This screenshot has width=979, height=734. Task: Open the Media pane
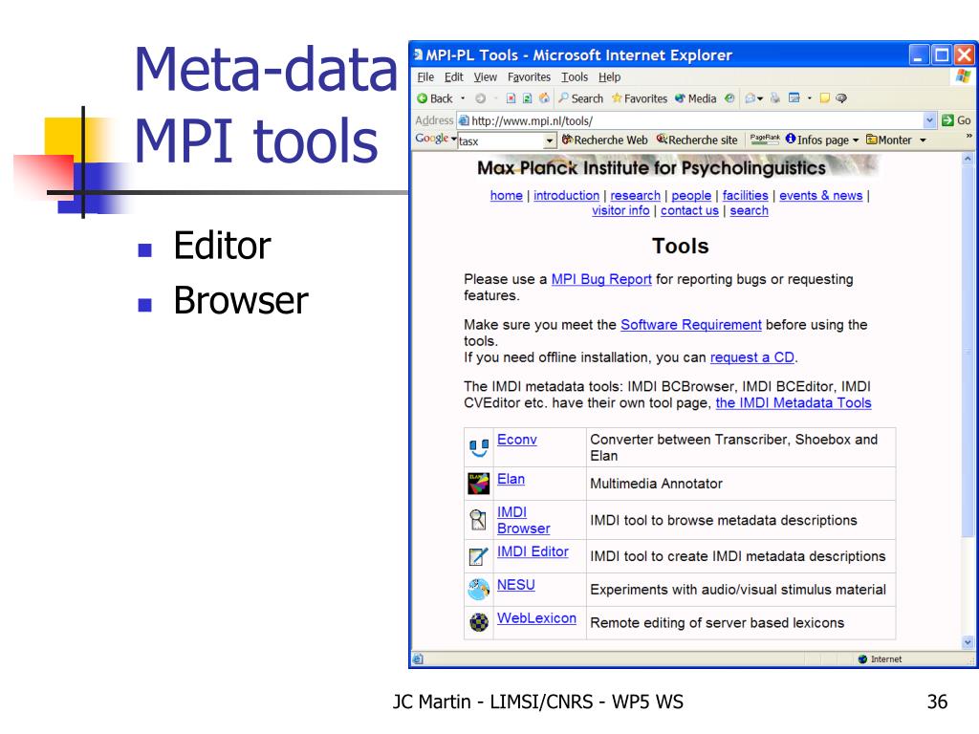click(x=696, y=98)
